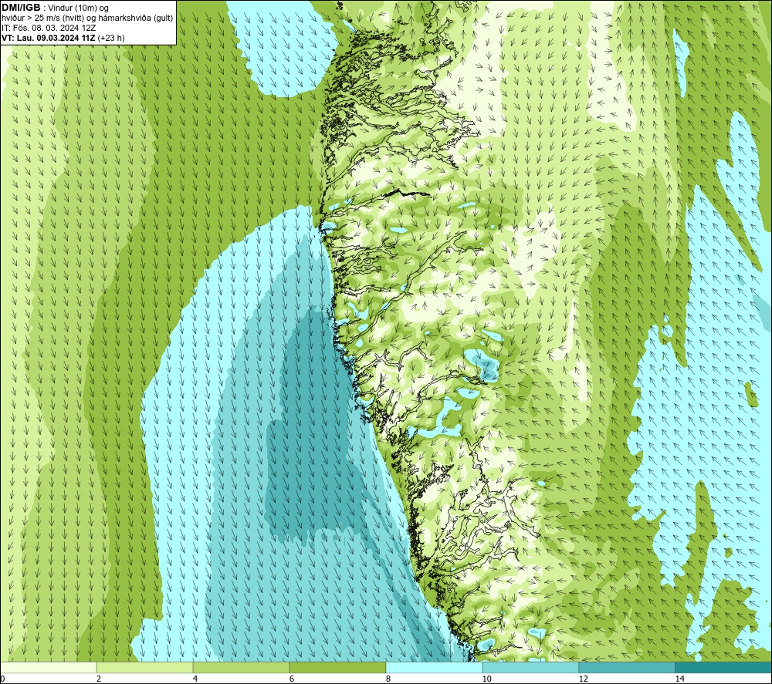Click the 6–8 m/s dark green swatch
This screenshot has width=772, height=684.
338,667
